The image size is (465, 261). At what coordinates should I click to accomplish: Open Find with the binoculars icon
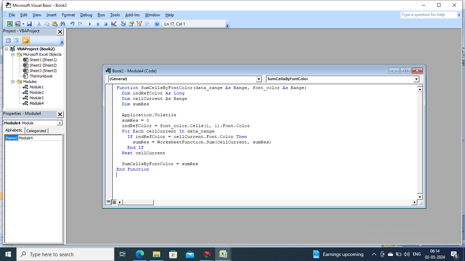[x=62, y=24]
